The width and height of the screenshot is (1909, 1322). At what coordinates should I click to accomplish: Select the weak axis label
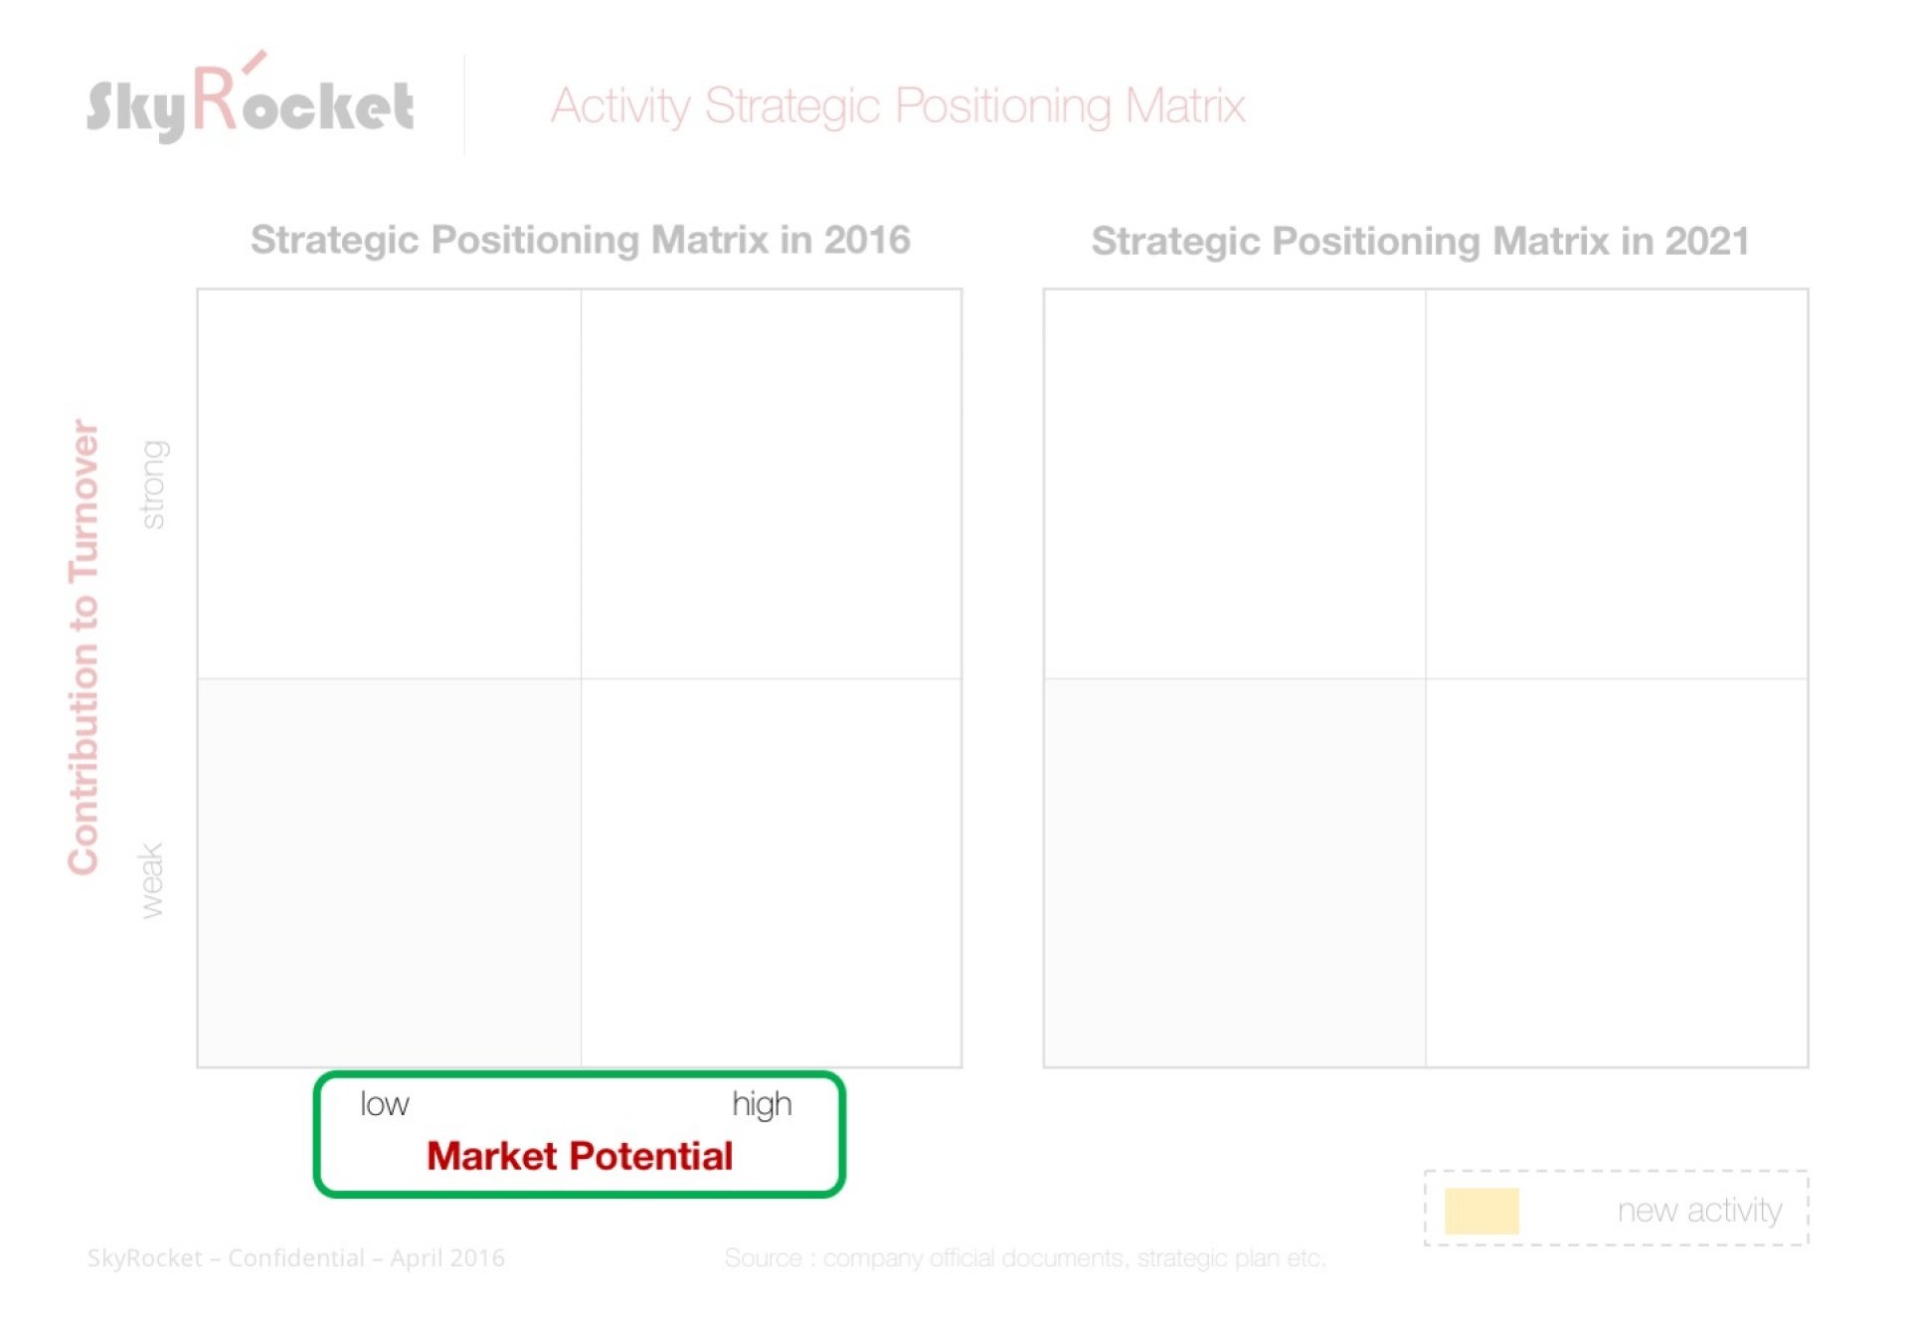pyautogui.click(x=150, y=880)
